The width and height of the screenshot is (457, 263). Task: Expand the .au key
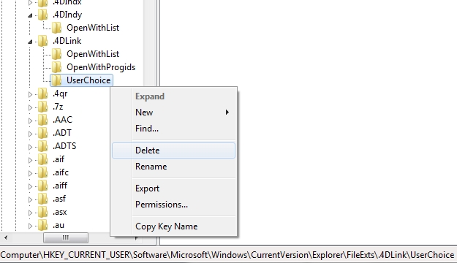[30, 226]
